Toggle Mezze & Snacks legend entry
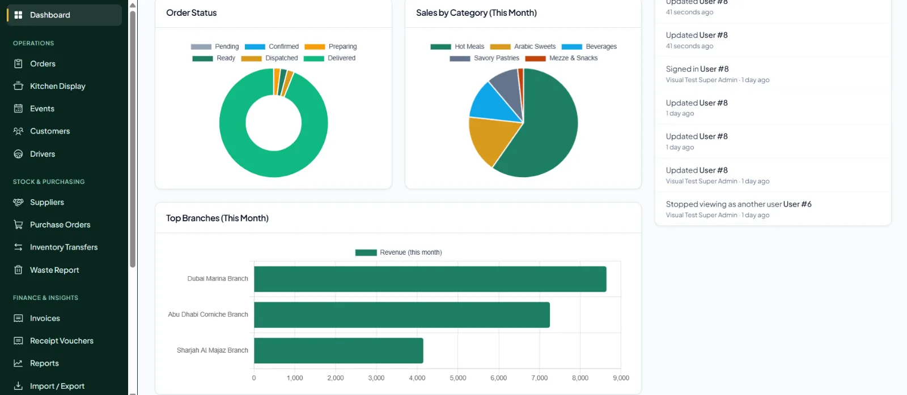This screenshot has width=907, height=395. [561, 58]
